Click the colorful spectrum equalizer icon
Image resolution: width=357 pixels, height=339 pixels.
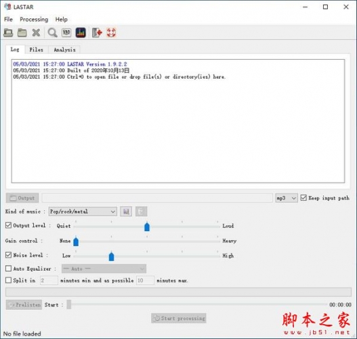tap(81, 33)
